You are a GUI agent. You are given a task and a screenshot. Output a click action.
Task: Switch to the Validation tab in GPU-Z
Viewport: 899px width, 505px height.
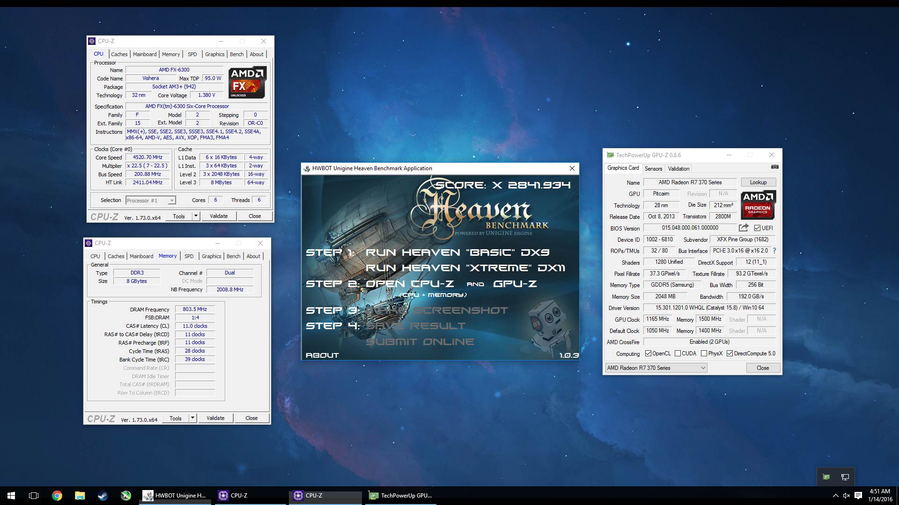678,169
